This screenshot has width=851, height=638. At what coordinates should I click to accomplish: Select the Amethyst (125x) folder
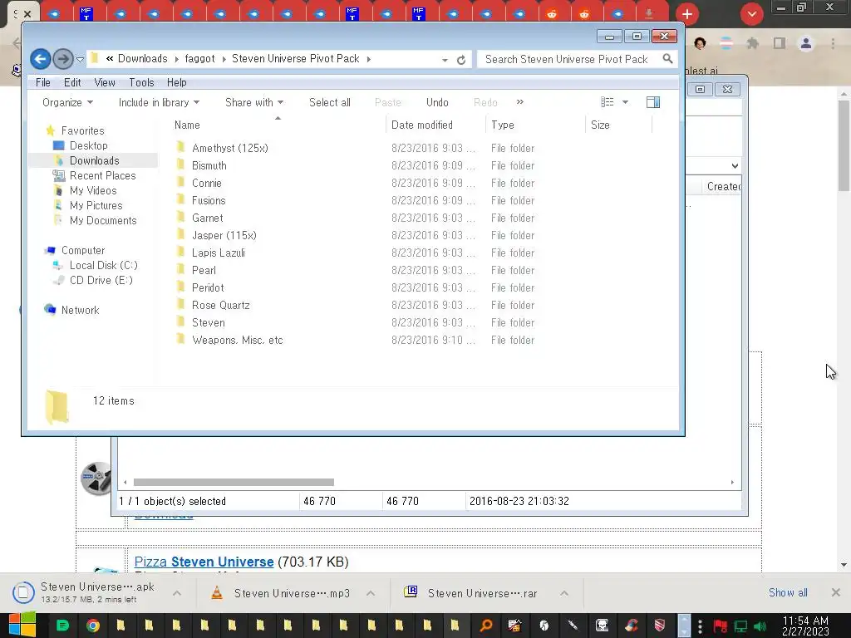pyautogui.click(x=229, y=148)
